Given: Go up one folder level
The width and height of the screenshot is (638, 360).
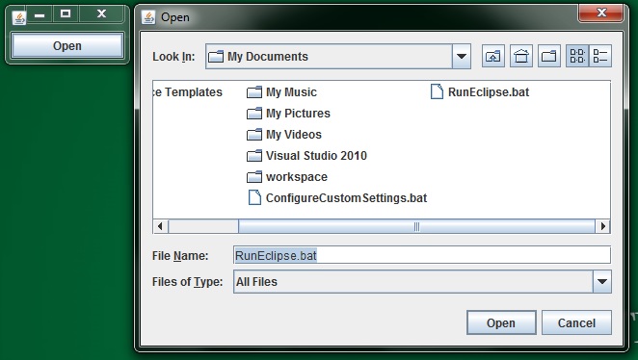Looking at the screenshot, I should click(493, 56).
